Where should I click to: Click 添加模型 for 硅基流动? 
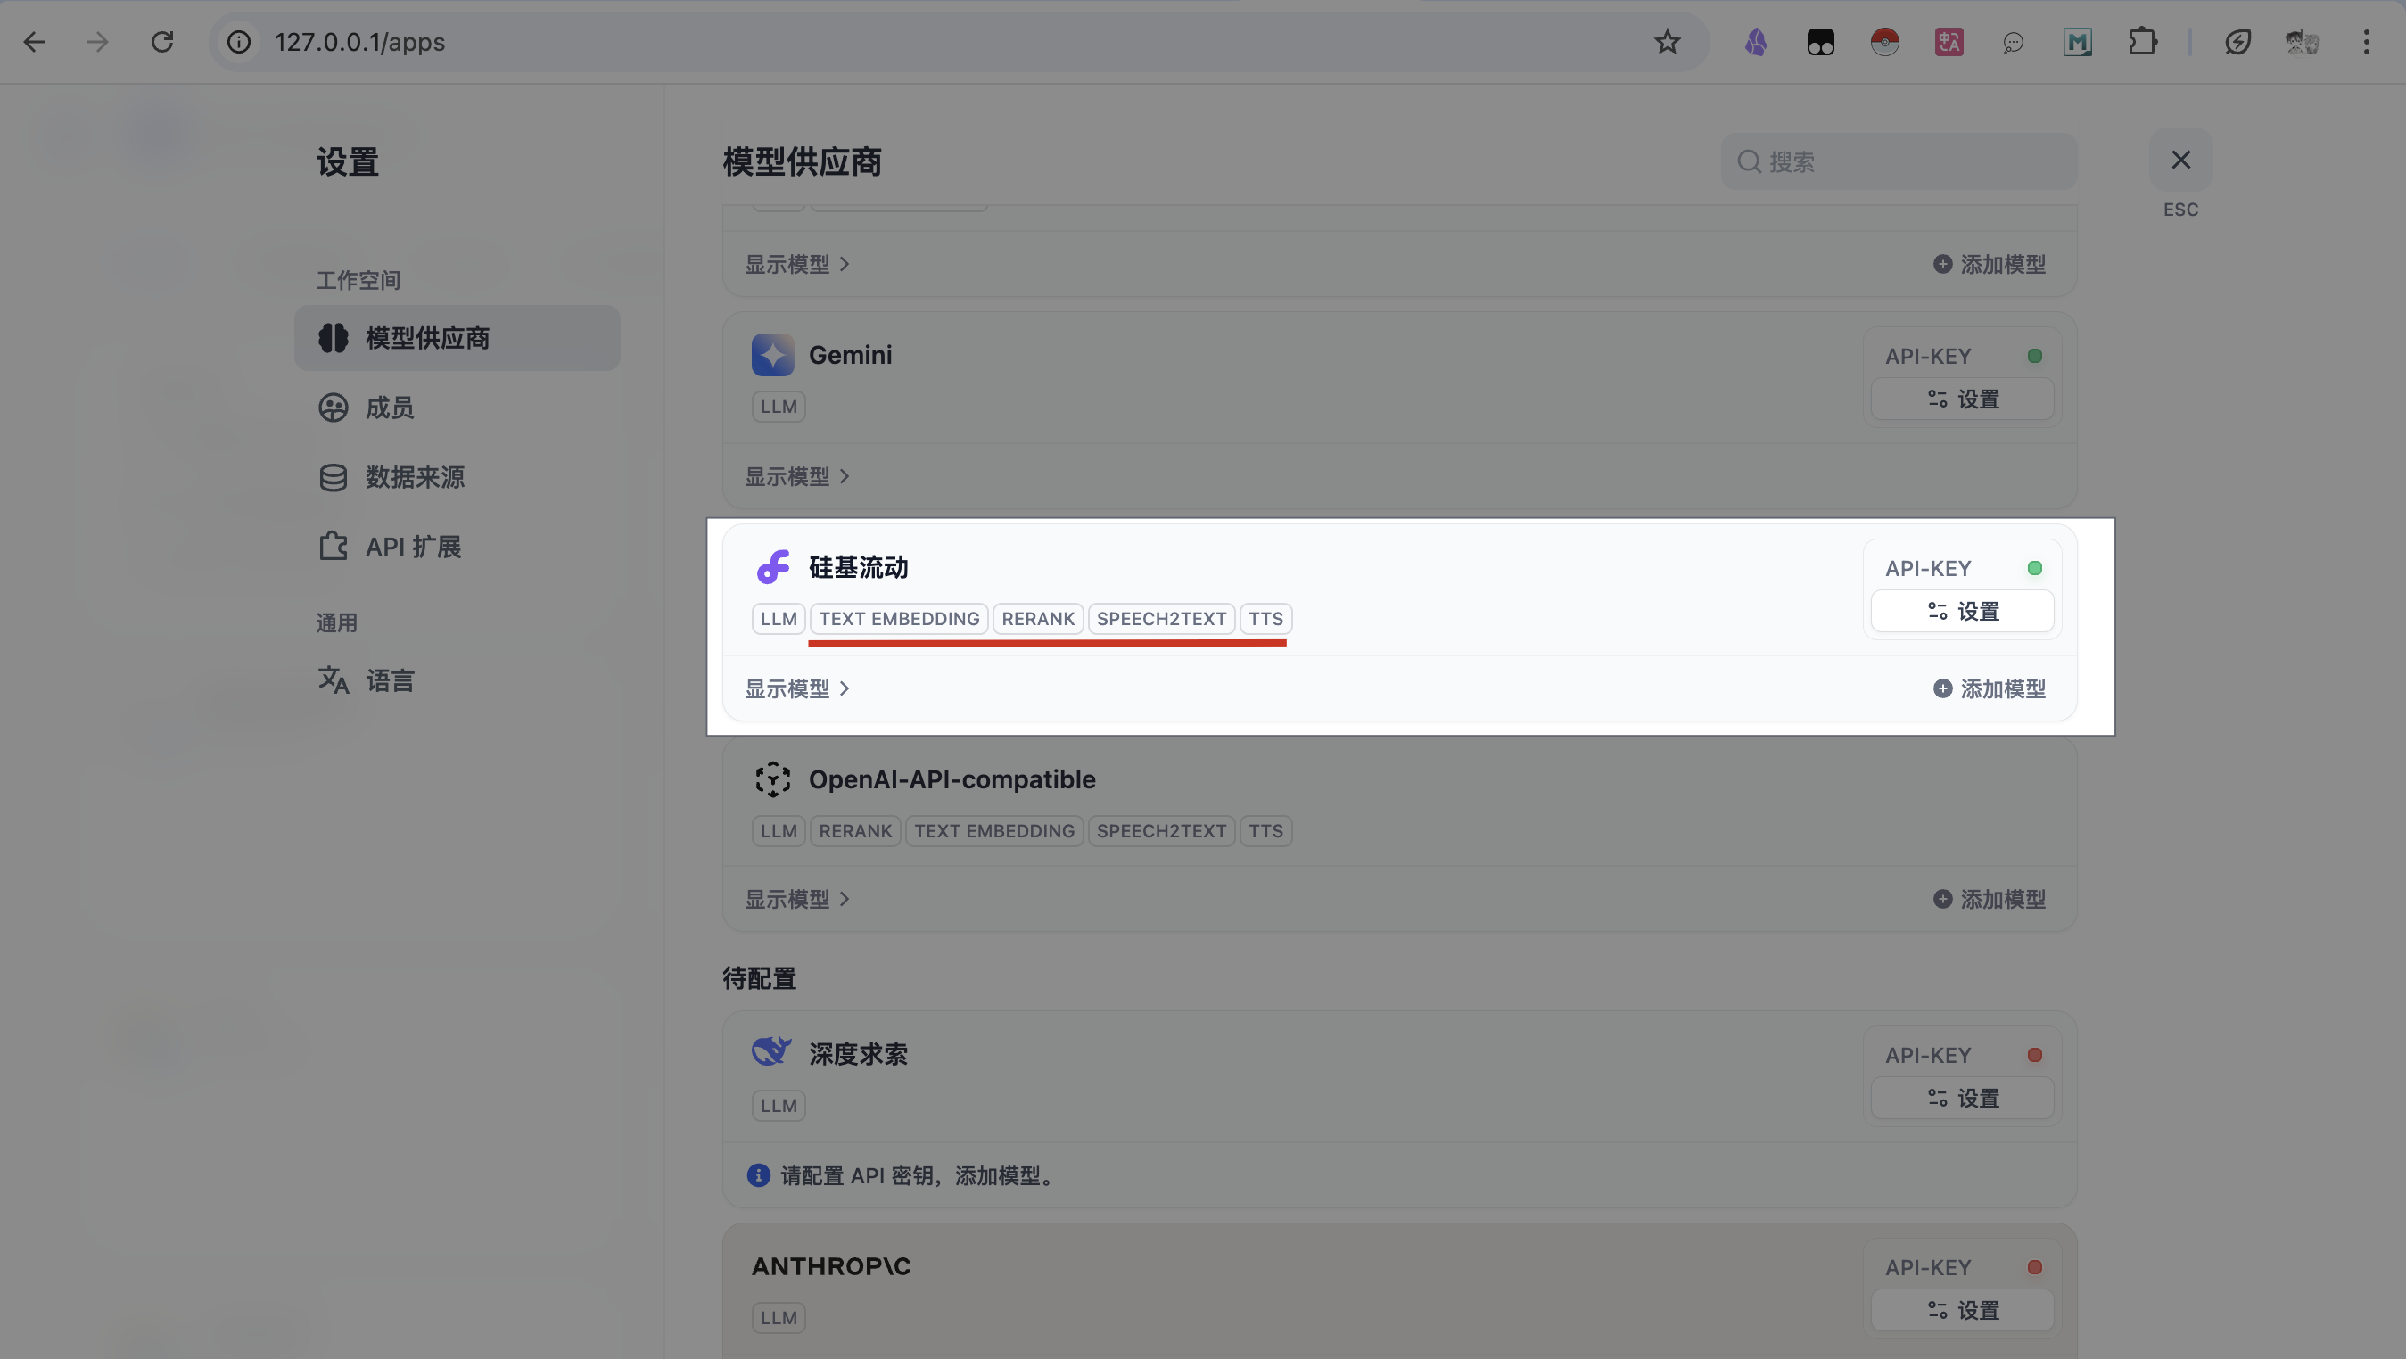[x=1990, y=688]
